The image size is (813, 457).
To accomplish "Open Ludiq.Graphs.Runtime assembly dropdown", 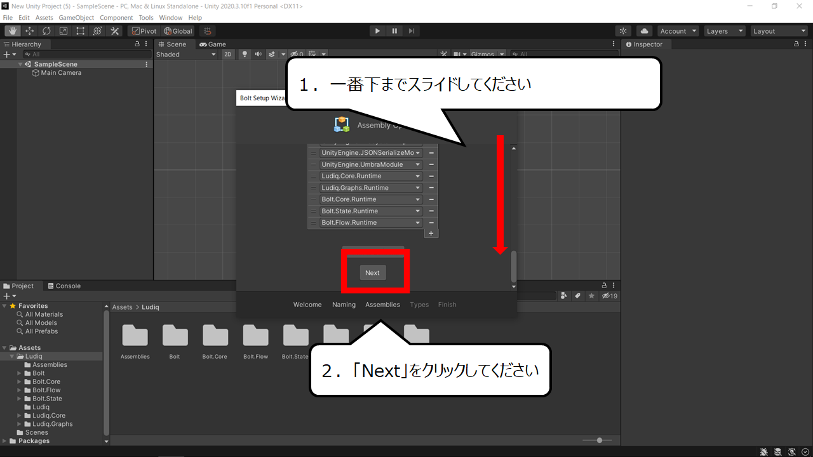I will point(371,188).
